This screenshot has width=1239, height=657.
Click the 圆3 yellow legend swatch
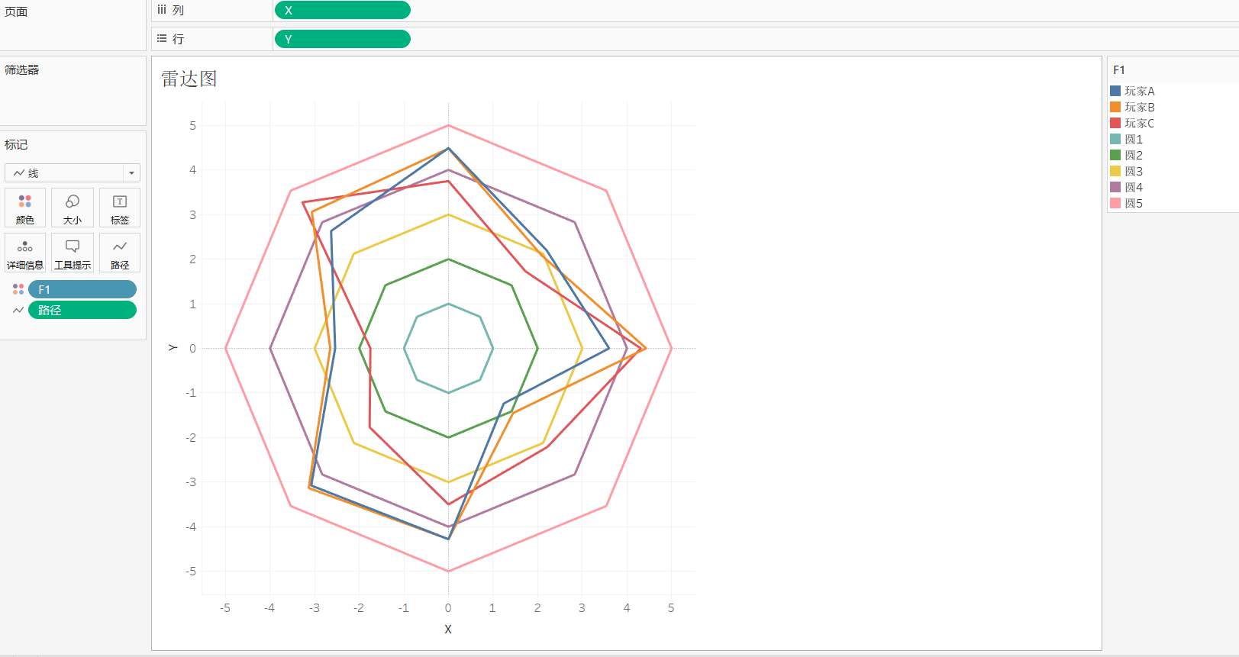pos(1115,171)
